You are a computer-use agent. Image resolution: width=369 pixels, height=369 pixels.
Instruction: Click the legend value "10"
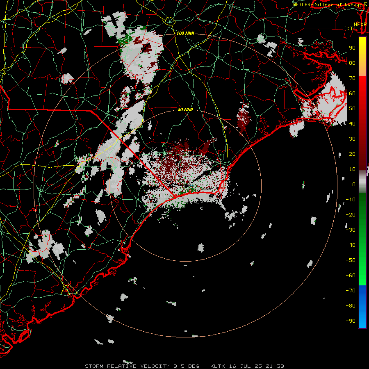point(352,169)
